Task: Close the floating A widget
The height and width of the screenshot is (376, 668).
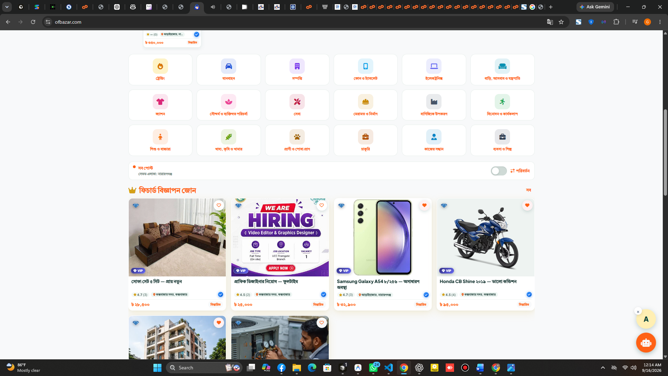Action: pos(638,312)
